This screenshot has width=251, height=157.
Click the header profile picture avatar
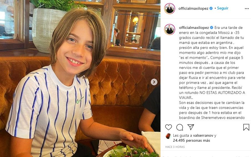click(x=170, y=9)
